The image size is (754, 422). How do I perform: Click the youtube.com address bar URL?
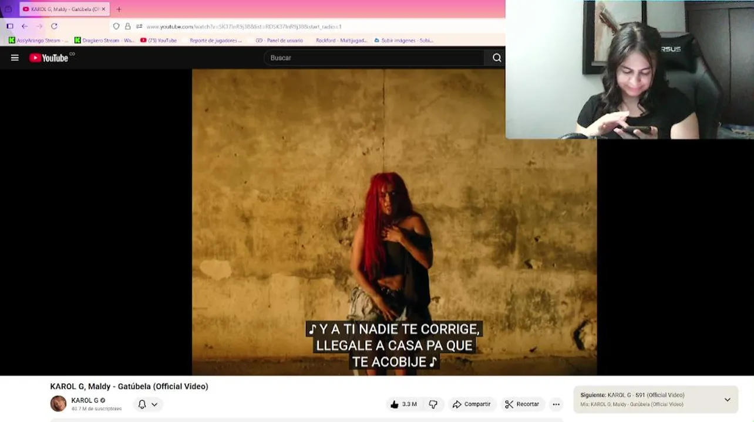[x=244, y=26]
